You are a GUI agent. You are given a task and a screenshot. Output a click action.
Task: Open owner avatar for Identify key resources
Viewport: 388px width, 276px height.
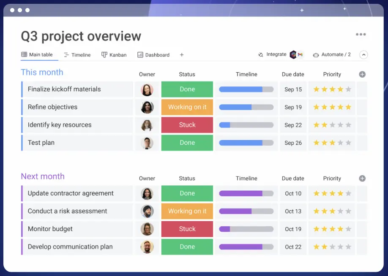coord(147,125)
